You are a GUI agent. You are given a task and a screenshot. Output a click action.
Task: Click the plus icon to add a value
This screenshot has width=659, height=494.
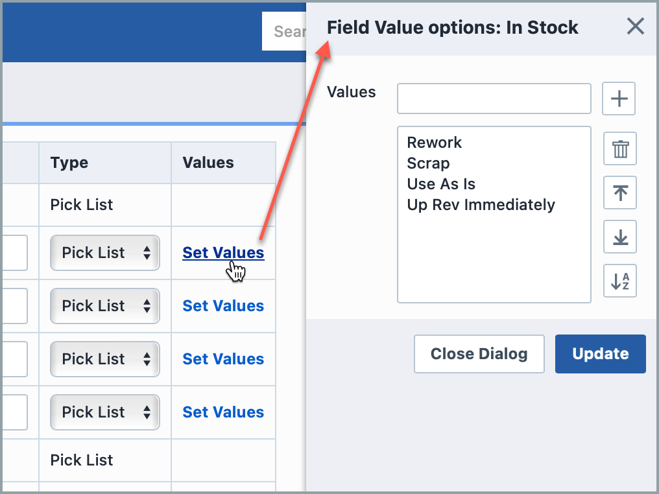point(619,99)
